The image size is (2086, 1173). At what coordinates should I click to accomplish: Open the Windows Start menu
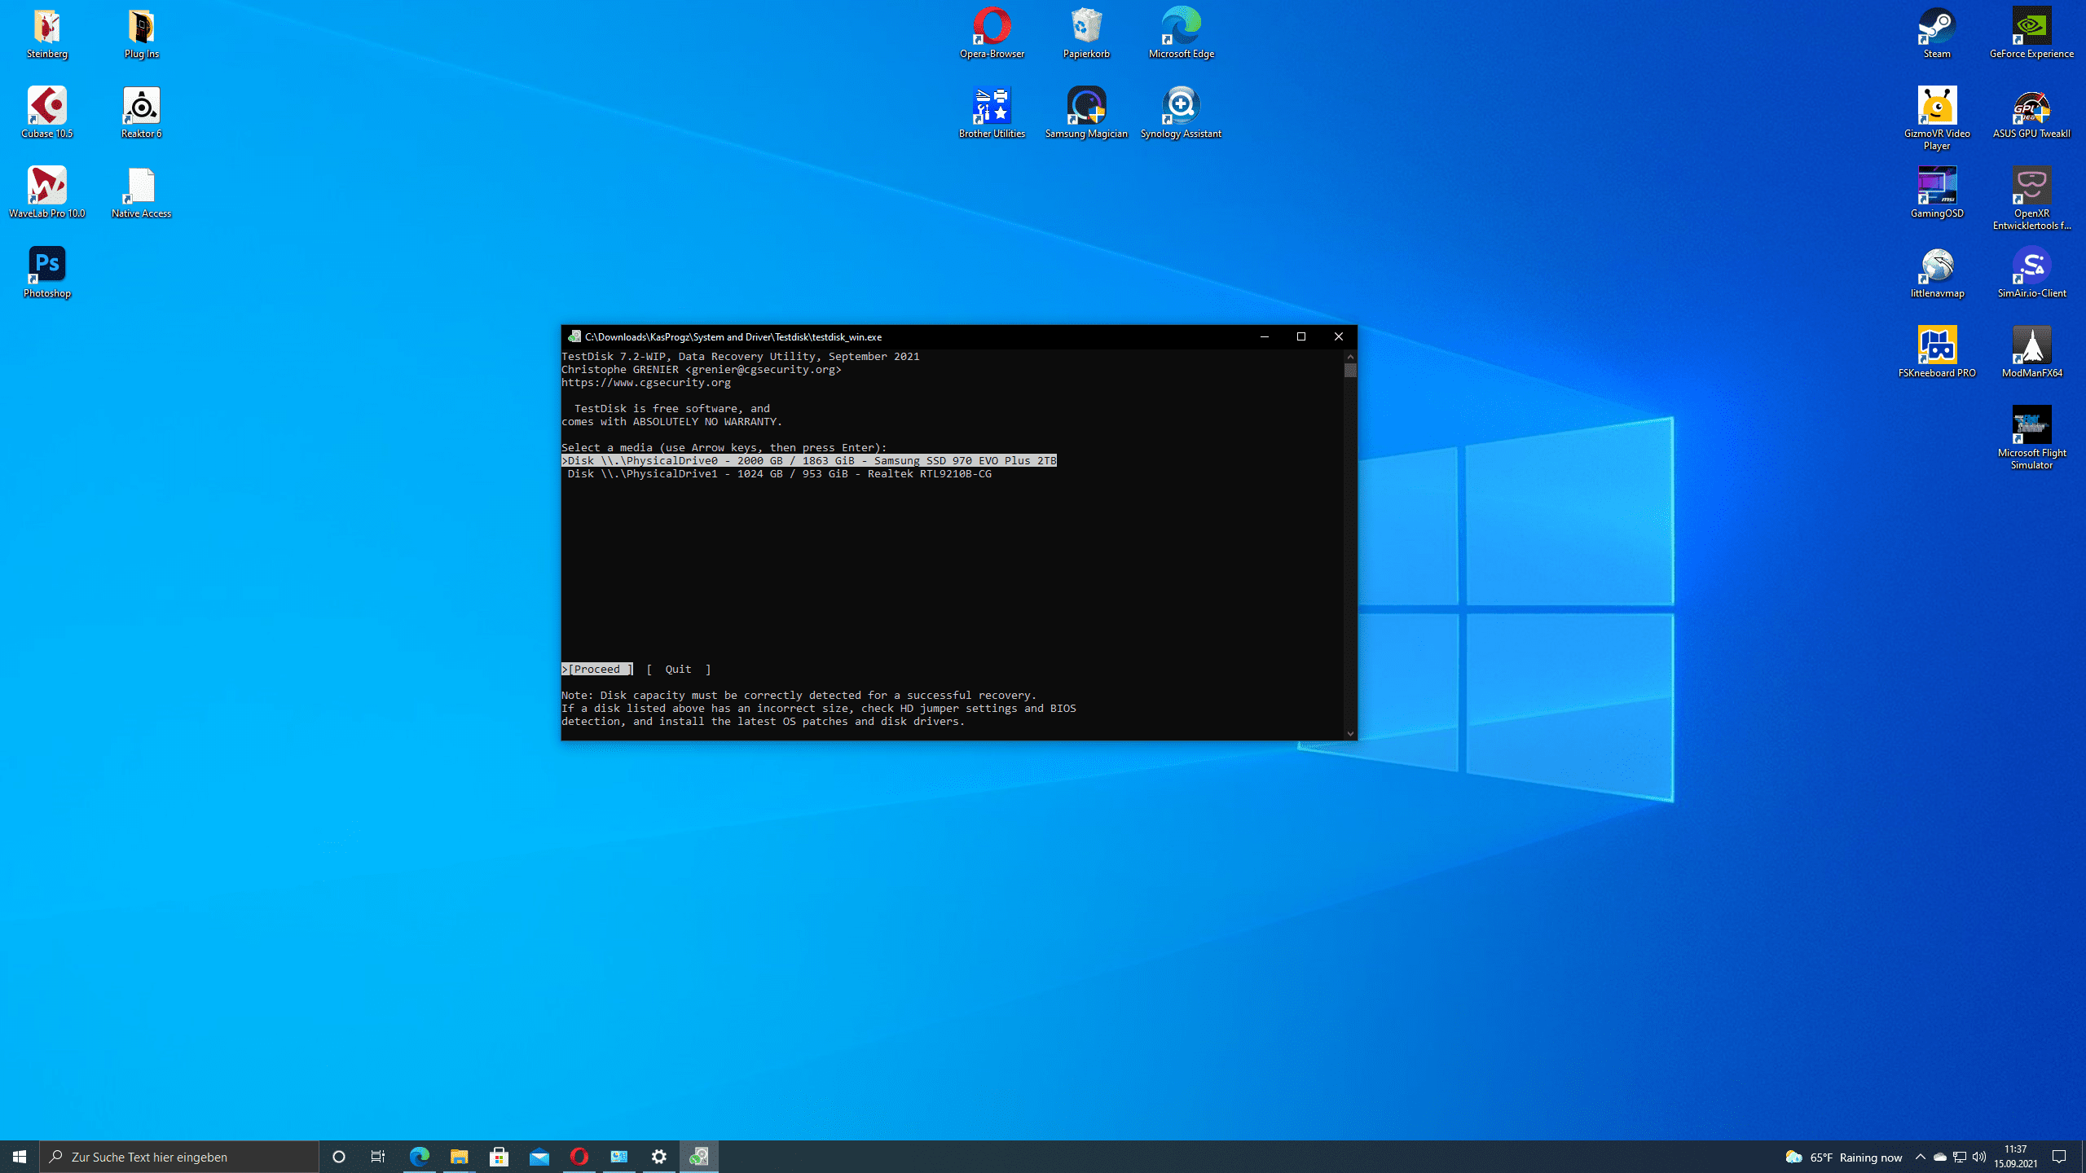20,1156
